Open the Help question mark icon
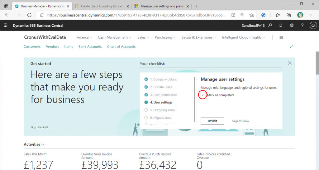This screenshot has height=170, width=319. 302,25
